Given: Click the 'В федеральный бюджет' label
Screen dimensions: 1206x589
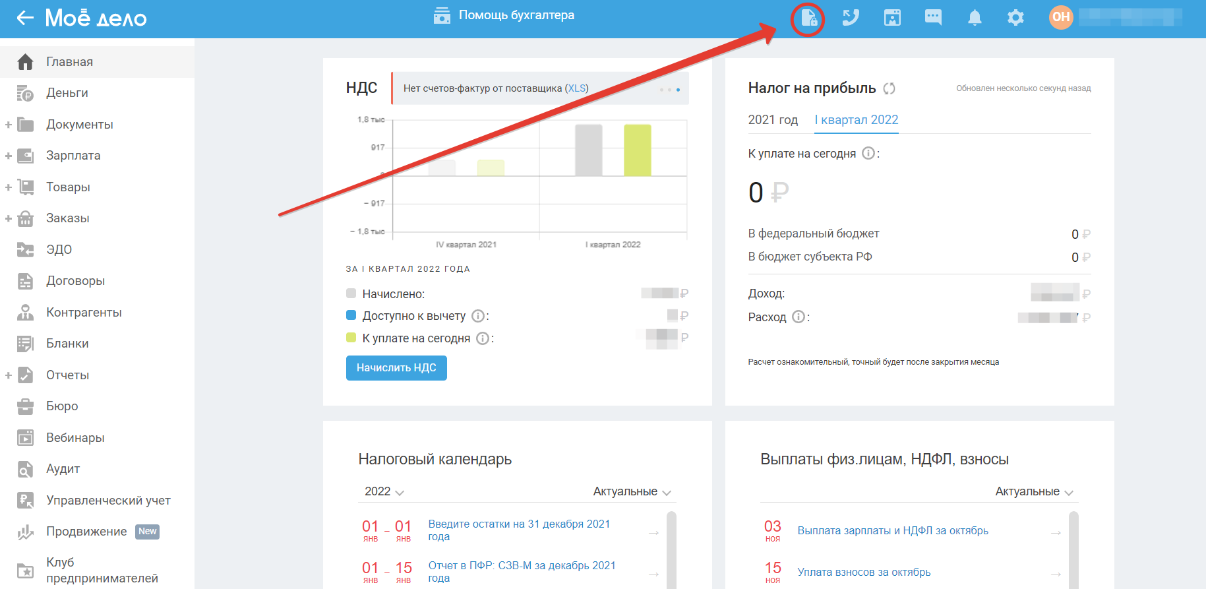Looking at the screenshot, I should pos(813,233).
